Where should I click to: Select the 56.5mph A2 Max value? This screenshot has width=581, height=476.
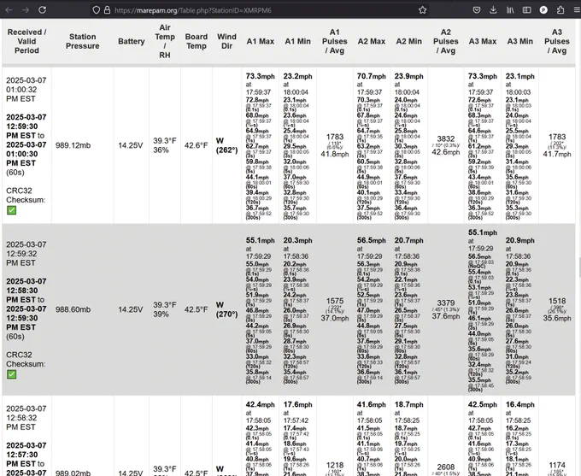pos(372,240)
